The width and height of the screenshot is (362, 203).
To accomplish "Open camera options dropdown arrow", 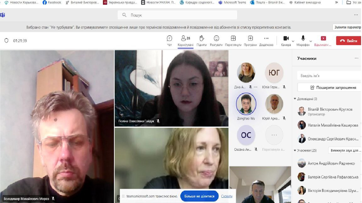I will (293, 41).
